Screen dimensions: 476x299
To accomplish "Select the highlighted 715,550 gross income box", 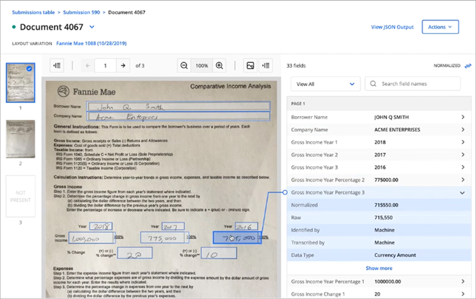I will coord(237,238).
